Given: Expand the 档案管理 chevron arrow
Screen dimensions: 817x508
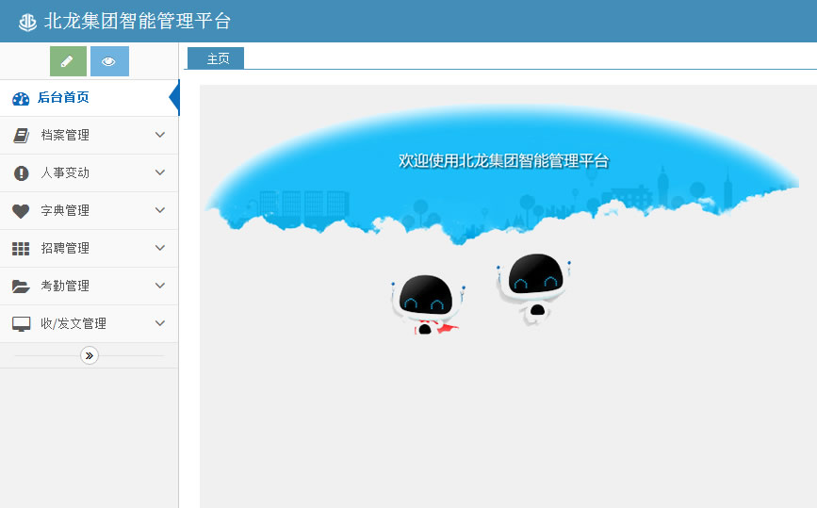Looking at the screenshot, I should (160, 135).
